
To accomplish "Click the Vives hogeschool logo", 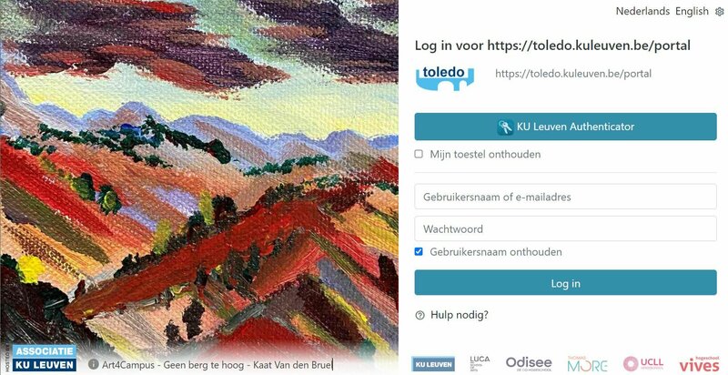I will pyautogui.click(x=699, y=364).
